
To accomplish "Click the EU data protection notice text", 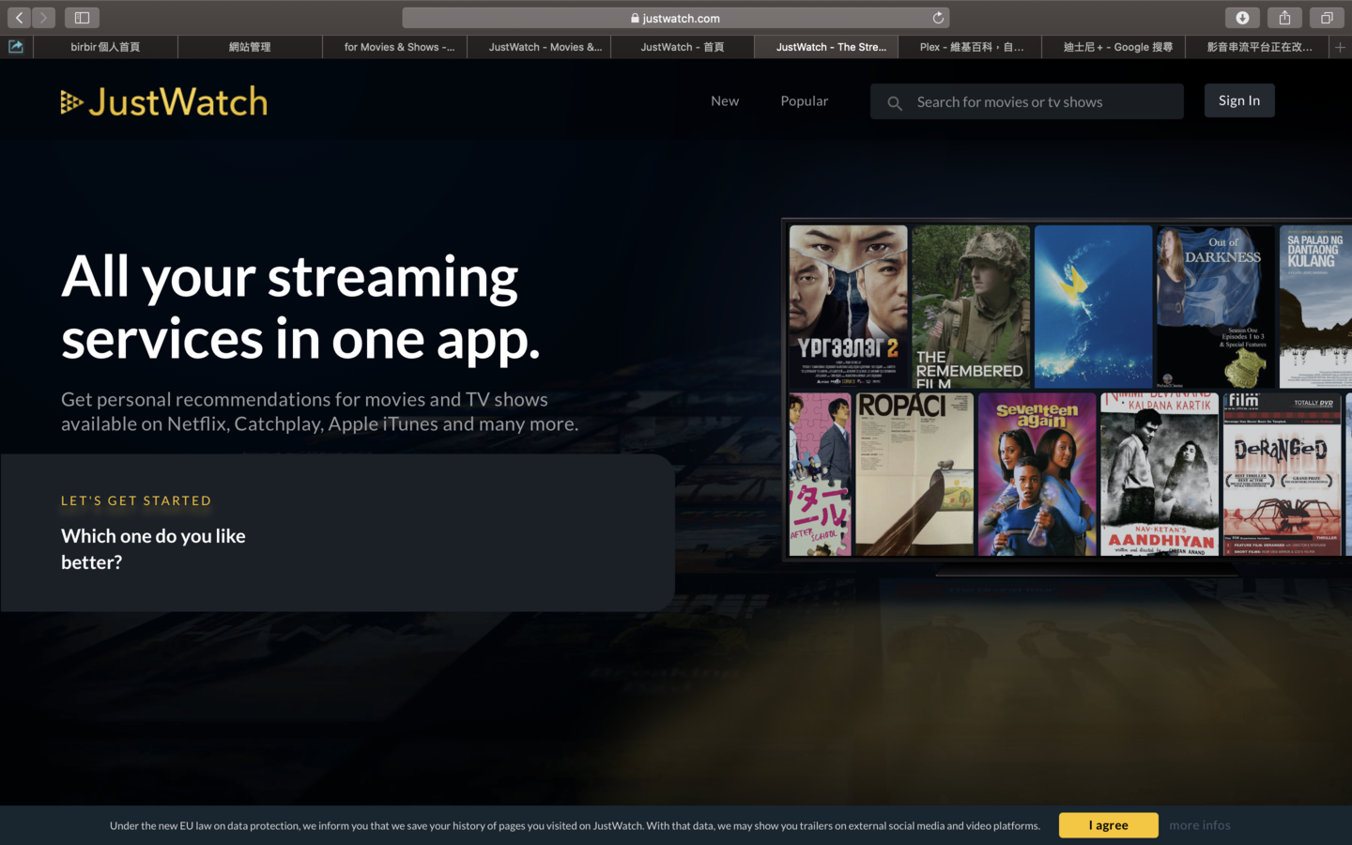I will pos(575,825).
